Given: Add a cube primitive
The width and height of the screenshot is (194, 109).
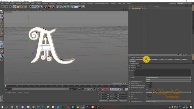Looking at the screenshot, I should pyautogui.click(x=58, y=7).
